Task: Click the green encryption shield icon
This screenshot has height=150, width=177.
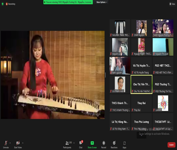Action: (3, 4)
